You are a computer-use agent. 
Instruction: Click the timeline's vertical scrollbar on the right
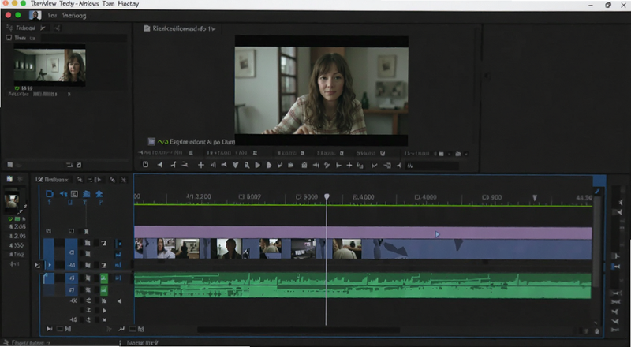tap(597, 241)
